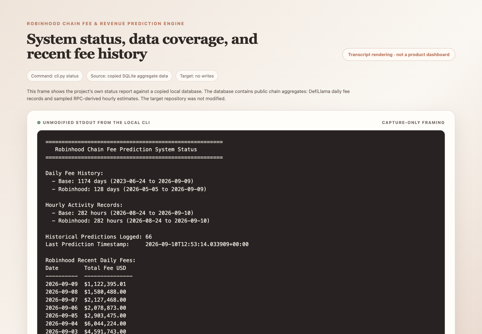Click the 'Transcript rendering · not a product dashboard' pill
Image resolution: width=482 pixels, height=334 pixels.
(399, 55)
